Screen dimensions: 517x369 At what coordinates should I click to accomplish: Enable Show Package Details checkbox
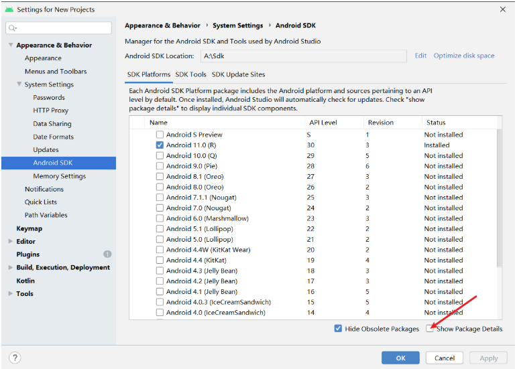point(429,329)
